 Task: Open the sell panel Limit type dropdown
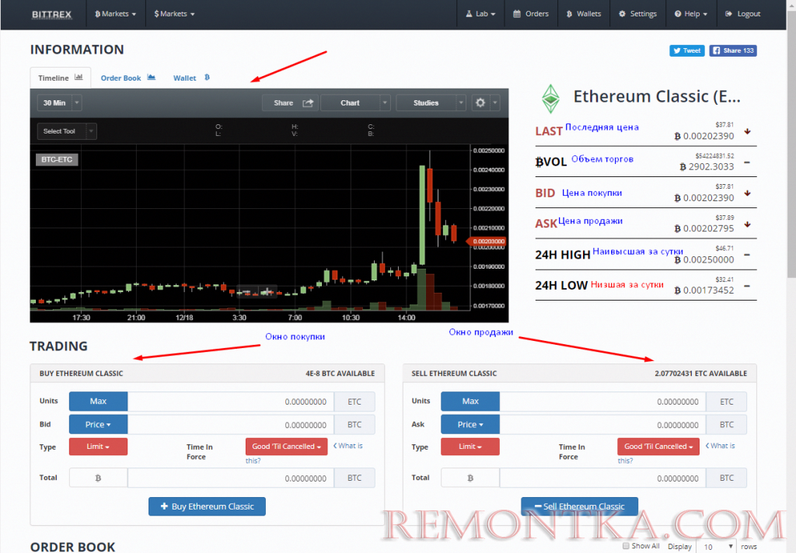tap(470, 447)
